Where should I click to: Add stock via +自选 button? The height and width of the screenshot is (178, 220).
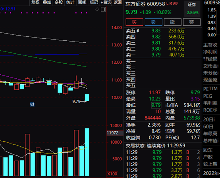(106, 2)
